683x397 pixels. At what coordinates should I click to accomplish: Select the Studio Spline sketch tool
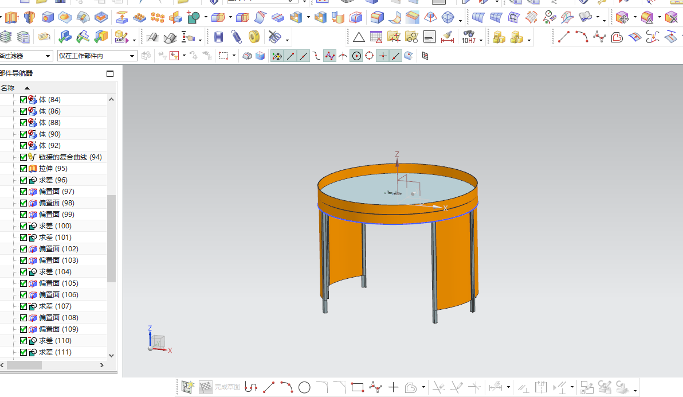coord(375,387)
